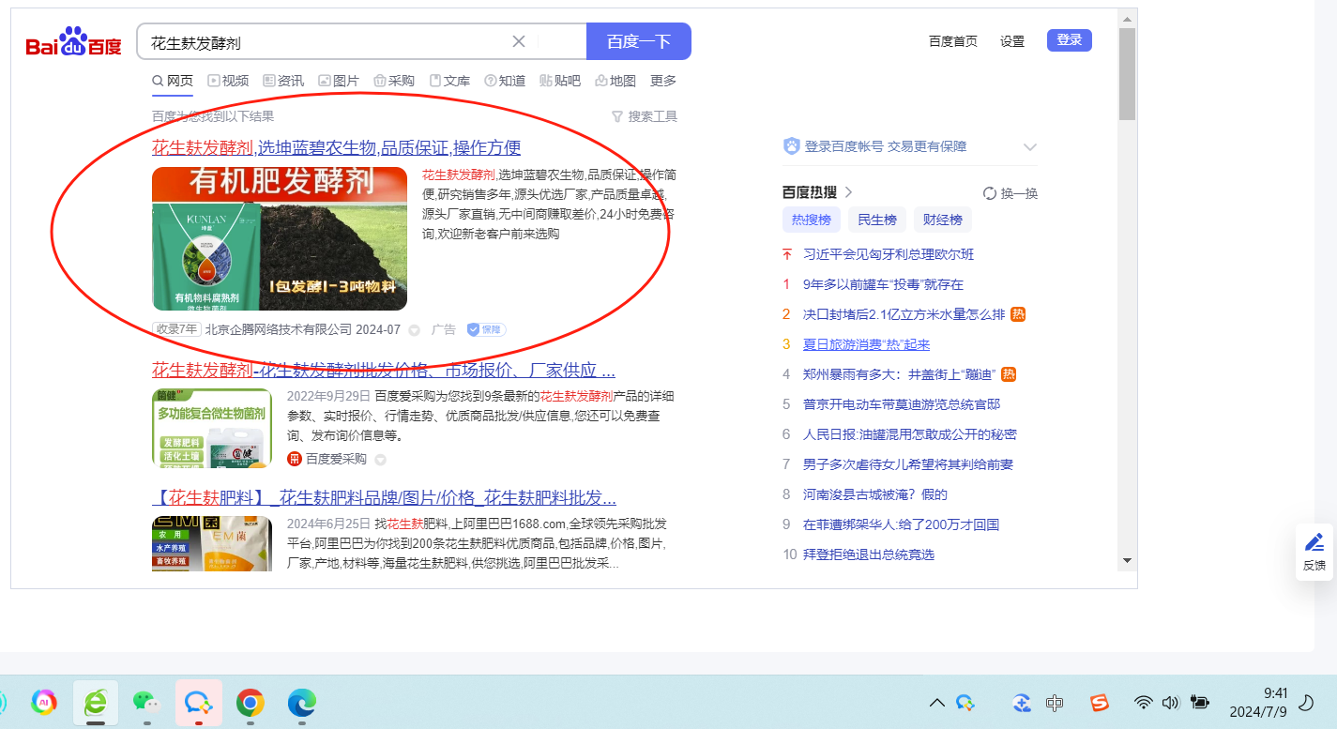Open hot search 9年多以前罐车"投毒"就存在
Viewport: 1337px width, 729px height.
coord(883,284)
